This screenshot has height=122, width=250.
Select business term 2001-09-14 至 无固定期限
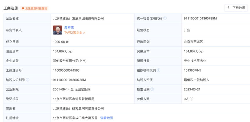pyautogui.click(x=72, y=90)
